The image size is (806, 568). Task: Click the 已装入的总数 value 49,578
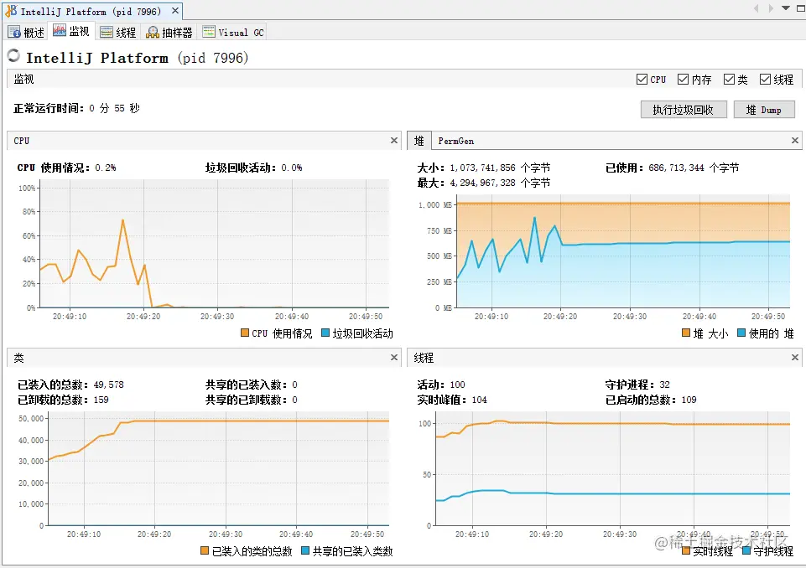click(x=108, y=385)
